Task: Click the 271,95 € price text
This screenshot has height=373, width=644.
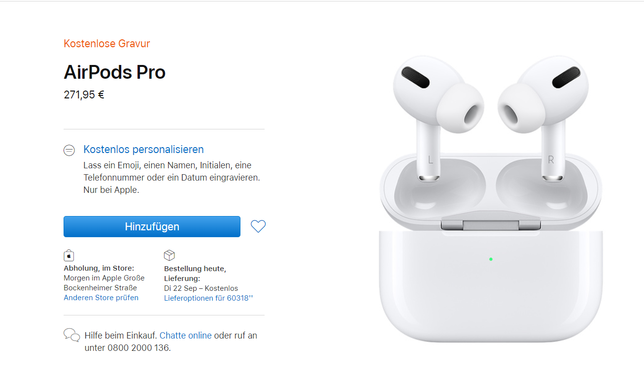Action: (84, 94)
